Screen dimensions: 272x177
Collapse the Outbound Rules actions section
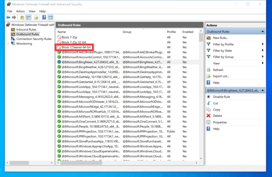point(262,31)
